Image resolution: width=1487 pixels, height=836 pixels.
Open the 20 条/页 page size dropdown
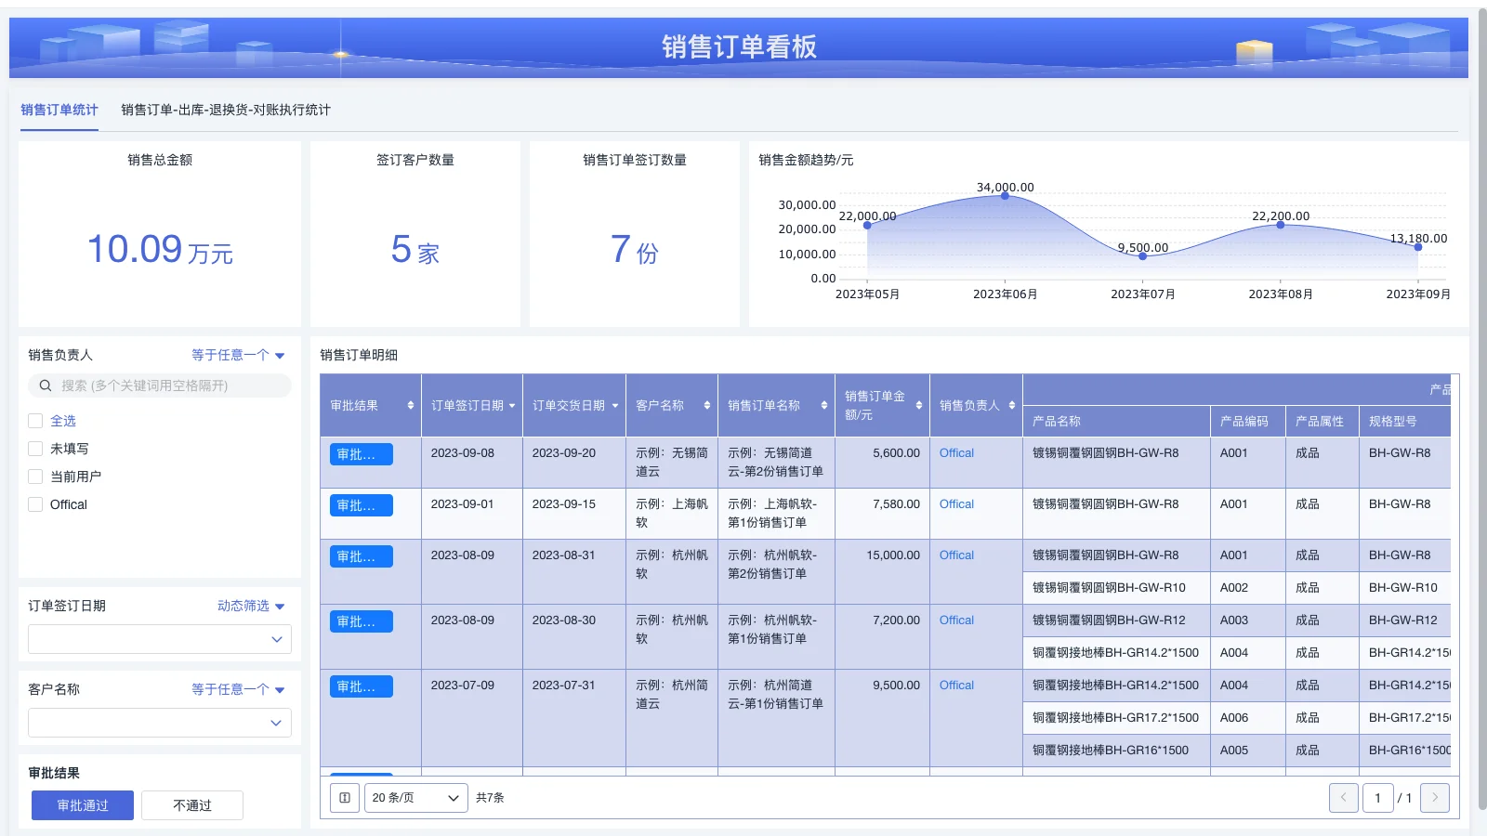pos(416,798)
